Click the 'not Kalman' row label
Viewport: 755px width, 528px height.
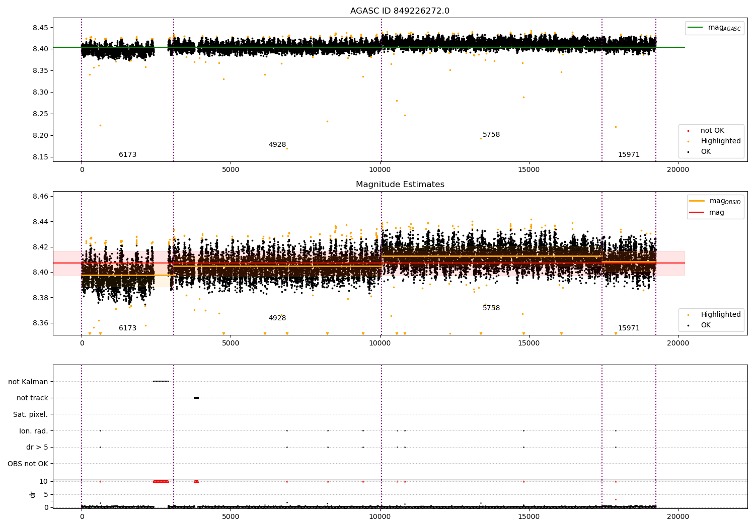pyautogui.click(x=28, y=382)
